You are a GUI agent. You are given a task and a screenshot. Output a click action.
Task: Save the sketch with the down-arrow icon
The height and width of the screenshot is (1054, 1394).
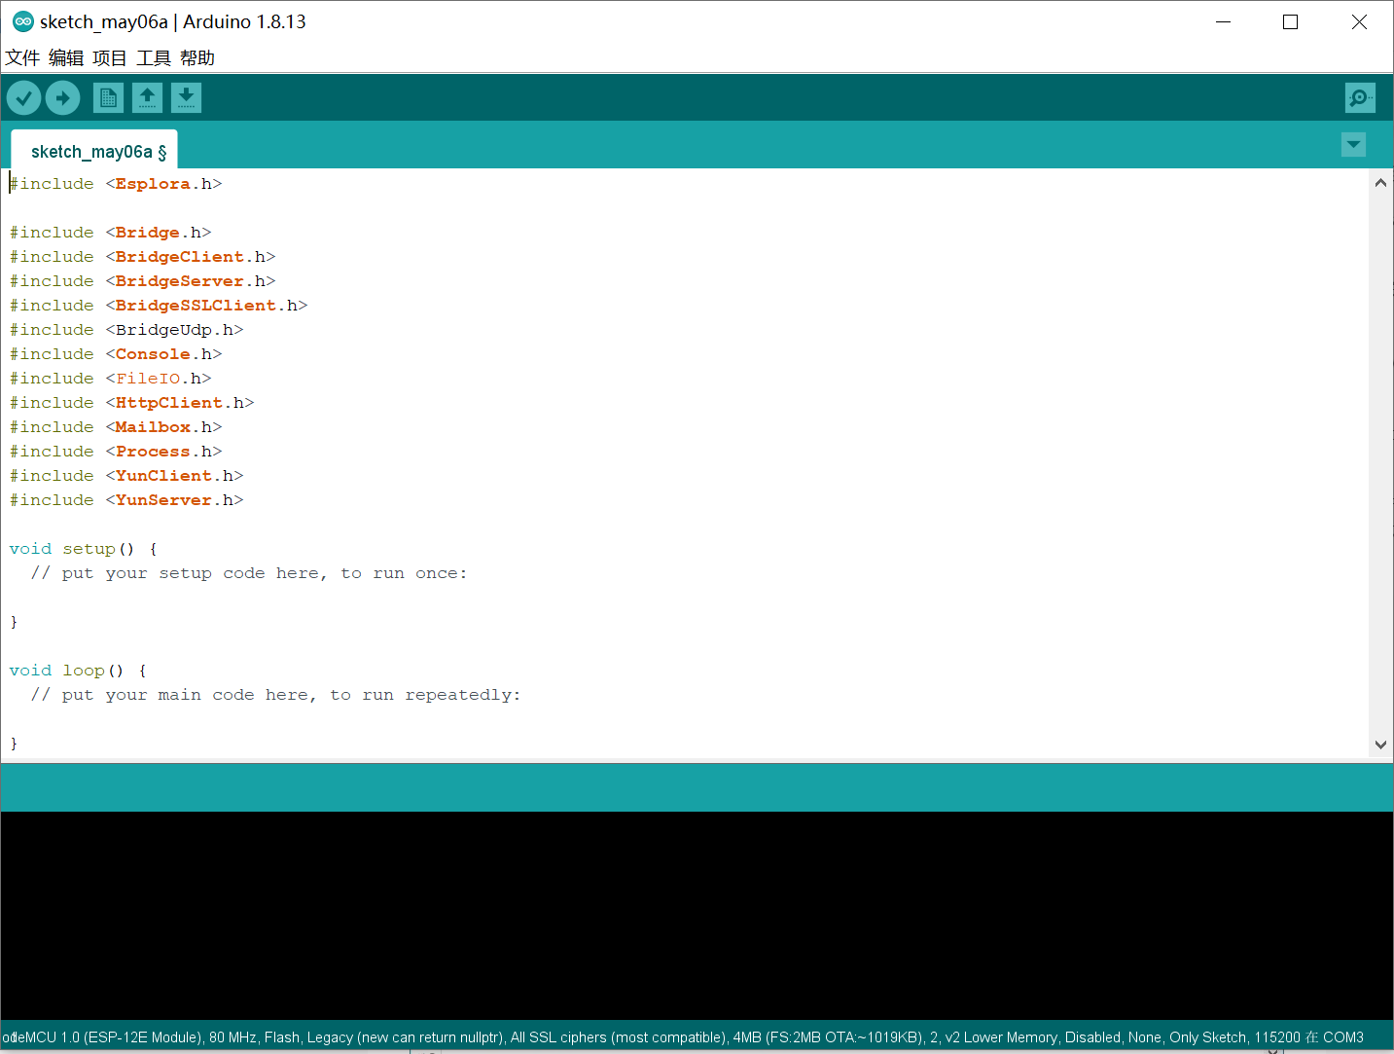186,97
